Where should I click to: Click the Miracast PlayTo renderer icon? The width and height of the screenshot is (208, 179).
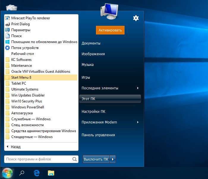coord(7,18)
